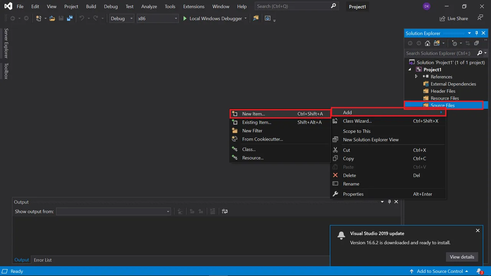Select Solution 'Project1' root node
This screenshot has height=276, width=491.
(x=451, y=62)
